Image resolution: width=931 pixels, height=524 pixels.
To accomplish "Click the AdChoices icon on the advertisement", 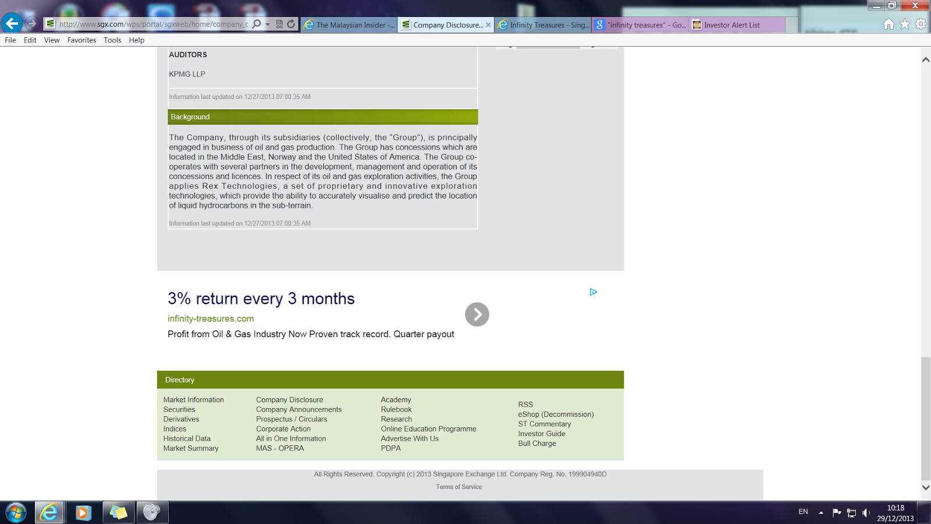I will pos(594,292).
